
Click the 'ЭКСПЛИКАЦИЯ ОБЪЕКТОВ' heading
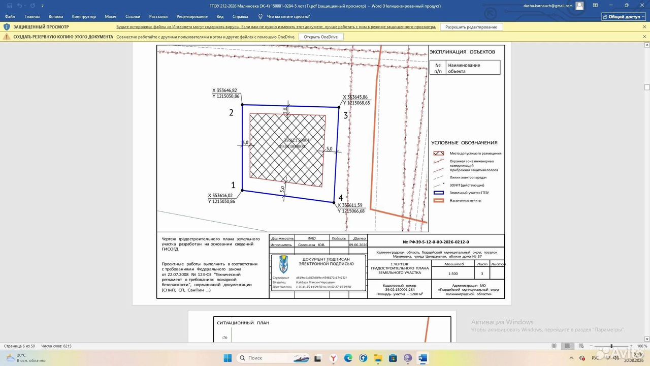point(462,52)
